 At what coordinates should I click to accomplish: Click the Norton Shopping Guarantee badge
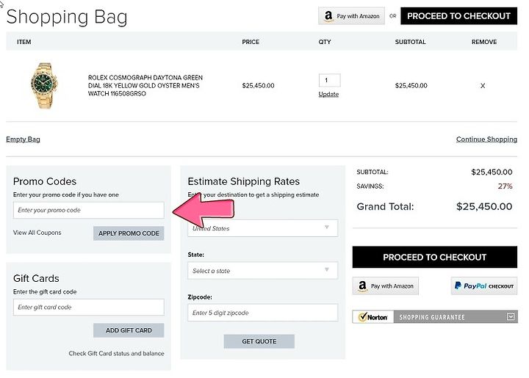(x=434, y=316)
